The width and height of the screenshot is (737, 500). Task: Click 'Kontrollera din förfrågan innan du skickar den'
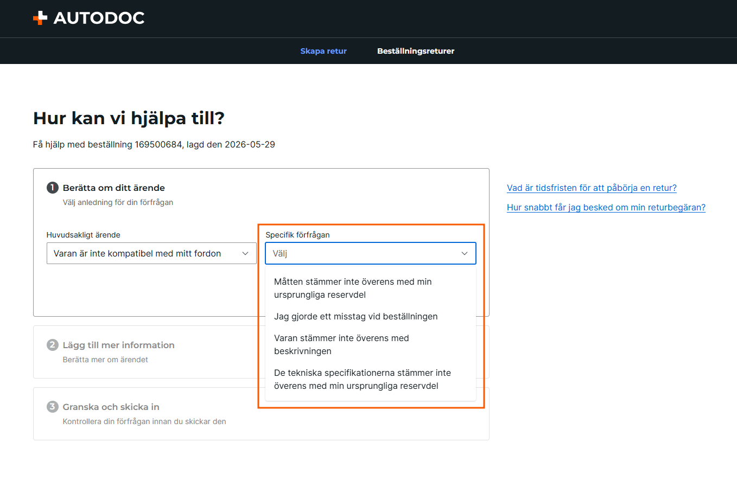(x=144, y=421)
